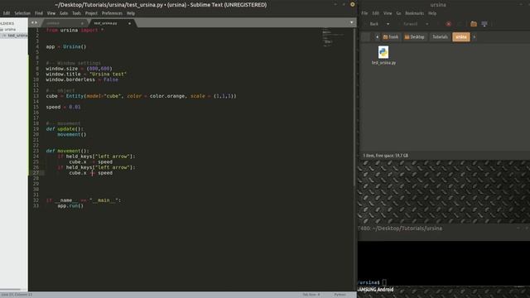Click the path bar right scroll arrow

(475, 36)
